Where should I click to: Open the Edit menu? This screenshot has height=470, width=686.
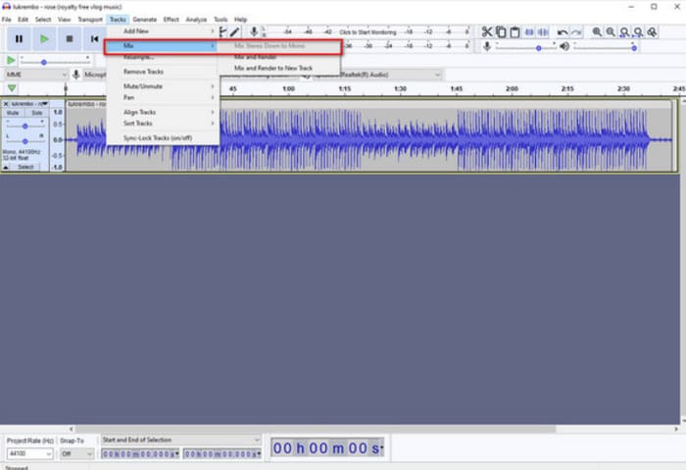coord(23,20)
